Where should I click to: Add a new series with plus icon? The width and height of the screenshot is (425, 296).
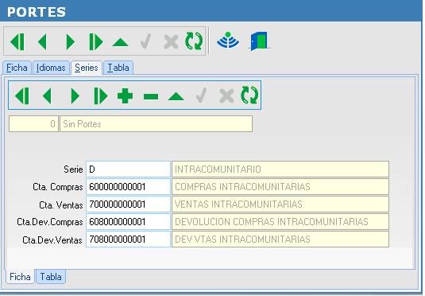[125, 95]
